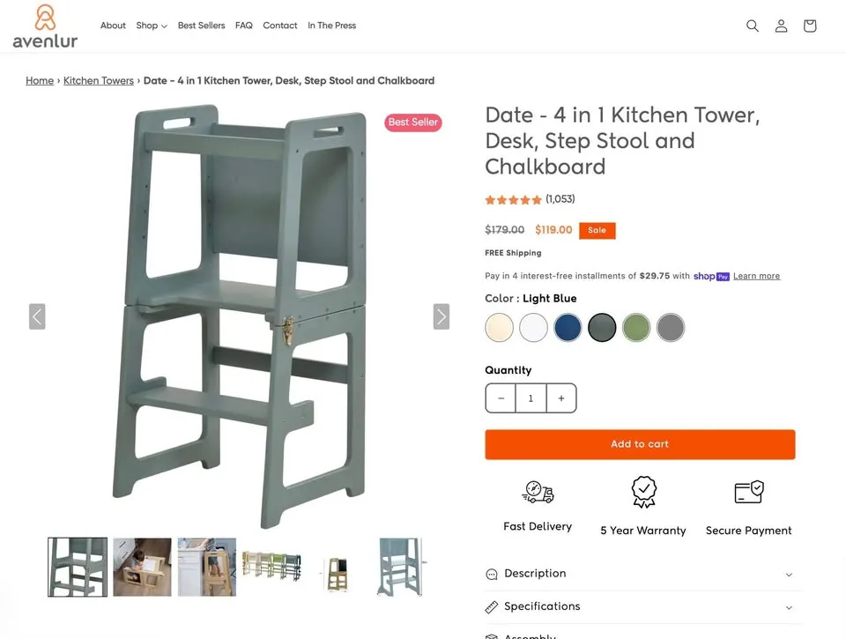Click the account icon

tap(781, 26)
